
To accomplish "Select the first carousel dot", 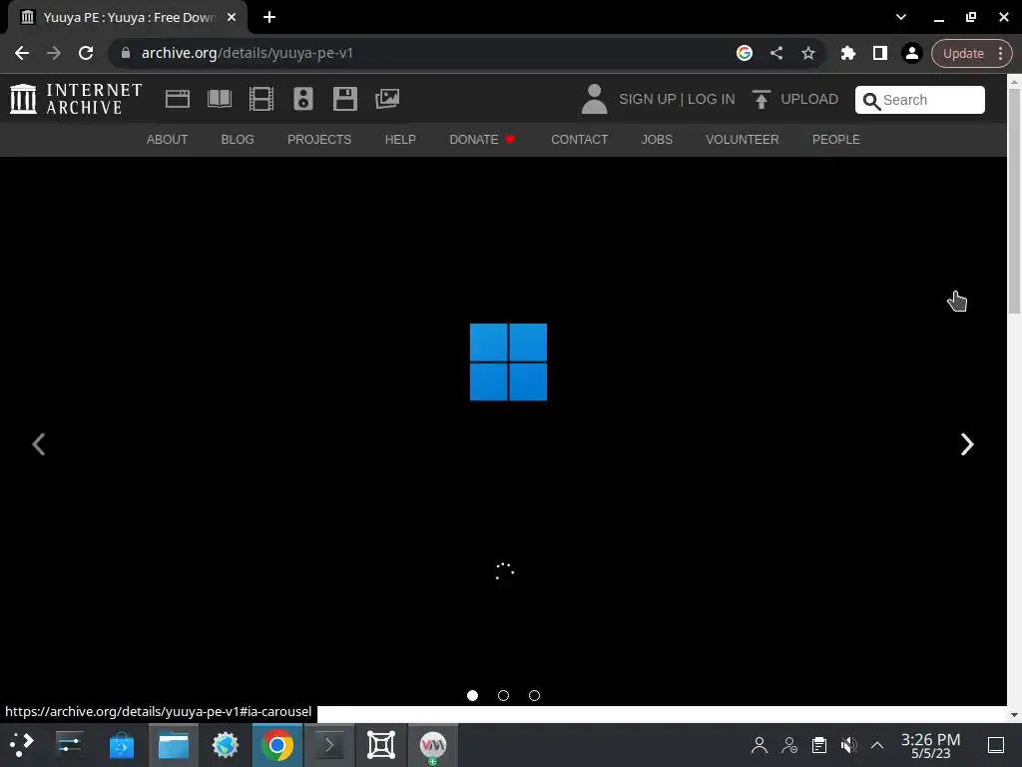I will (x=472, y=695).
